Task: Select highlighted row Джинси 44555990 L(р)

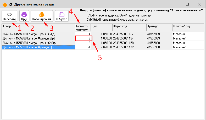Action: [38, 47]
